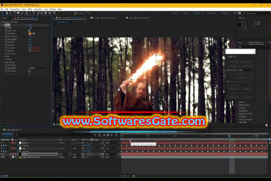The width and height of the screenshot is (271, 181).
Task: Switch to the Footage Light_Saber_Clip tab
Action: pyautogui.click(x=105, y=18)
